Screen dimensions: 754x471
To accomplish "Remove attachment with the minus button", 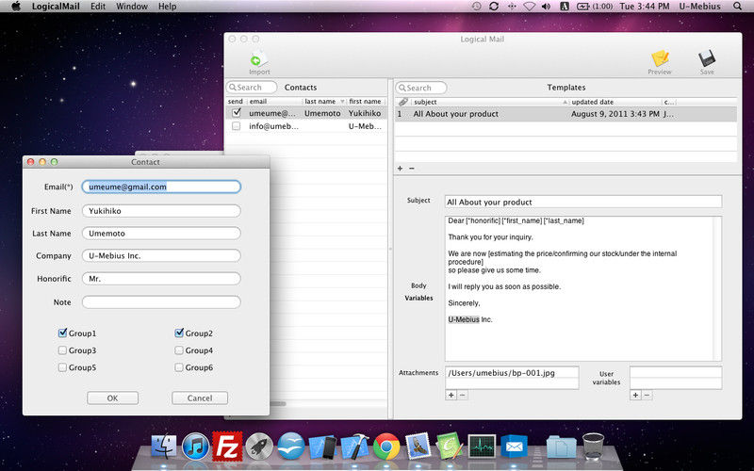I will tap(462, 395).
